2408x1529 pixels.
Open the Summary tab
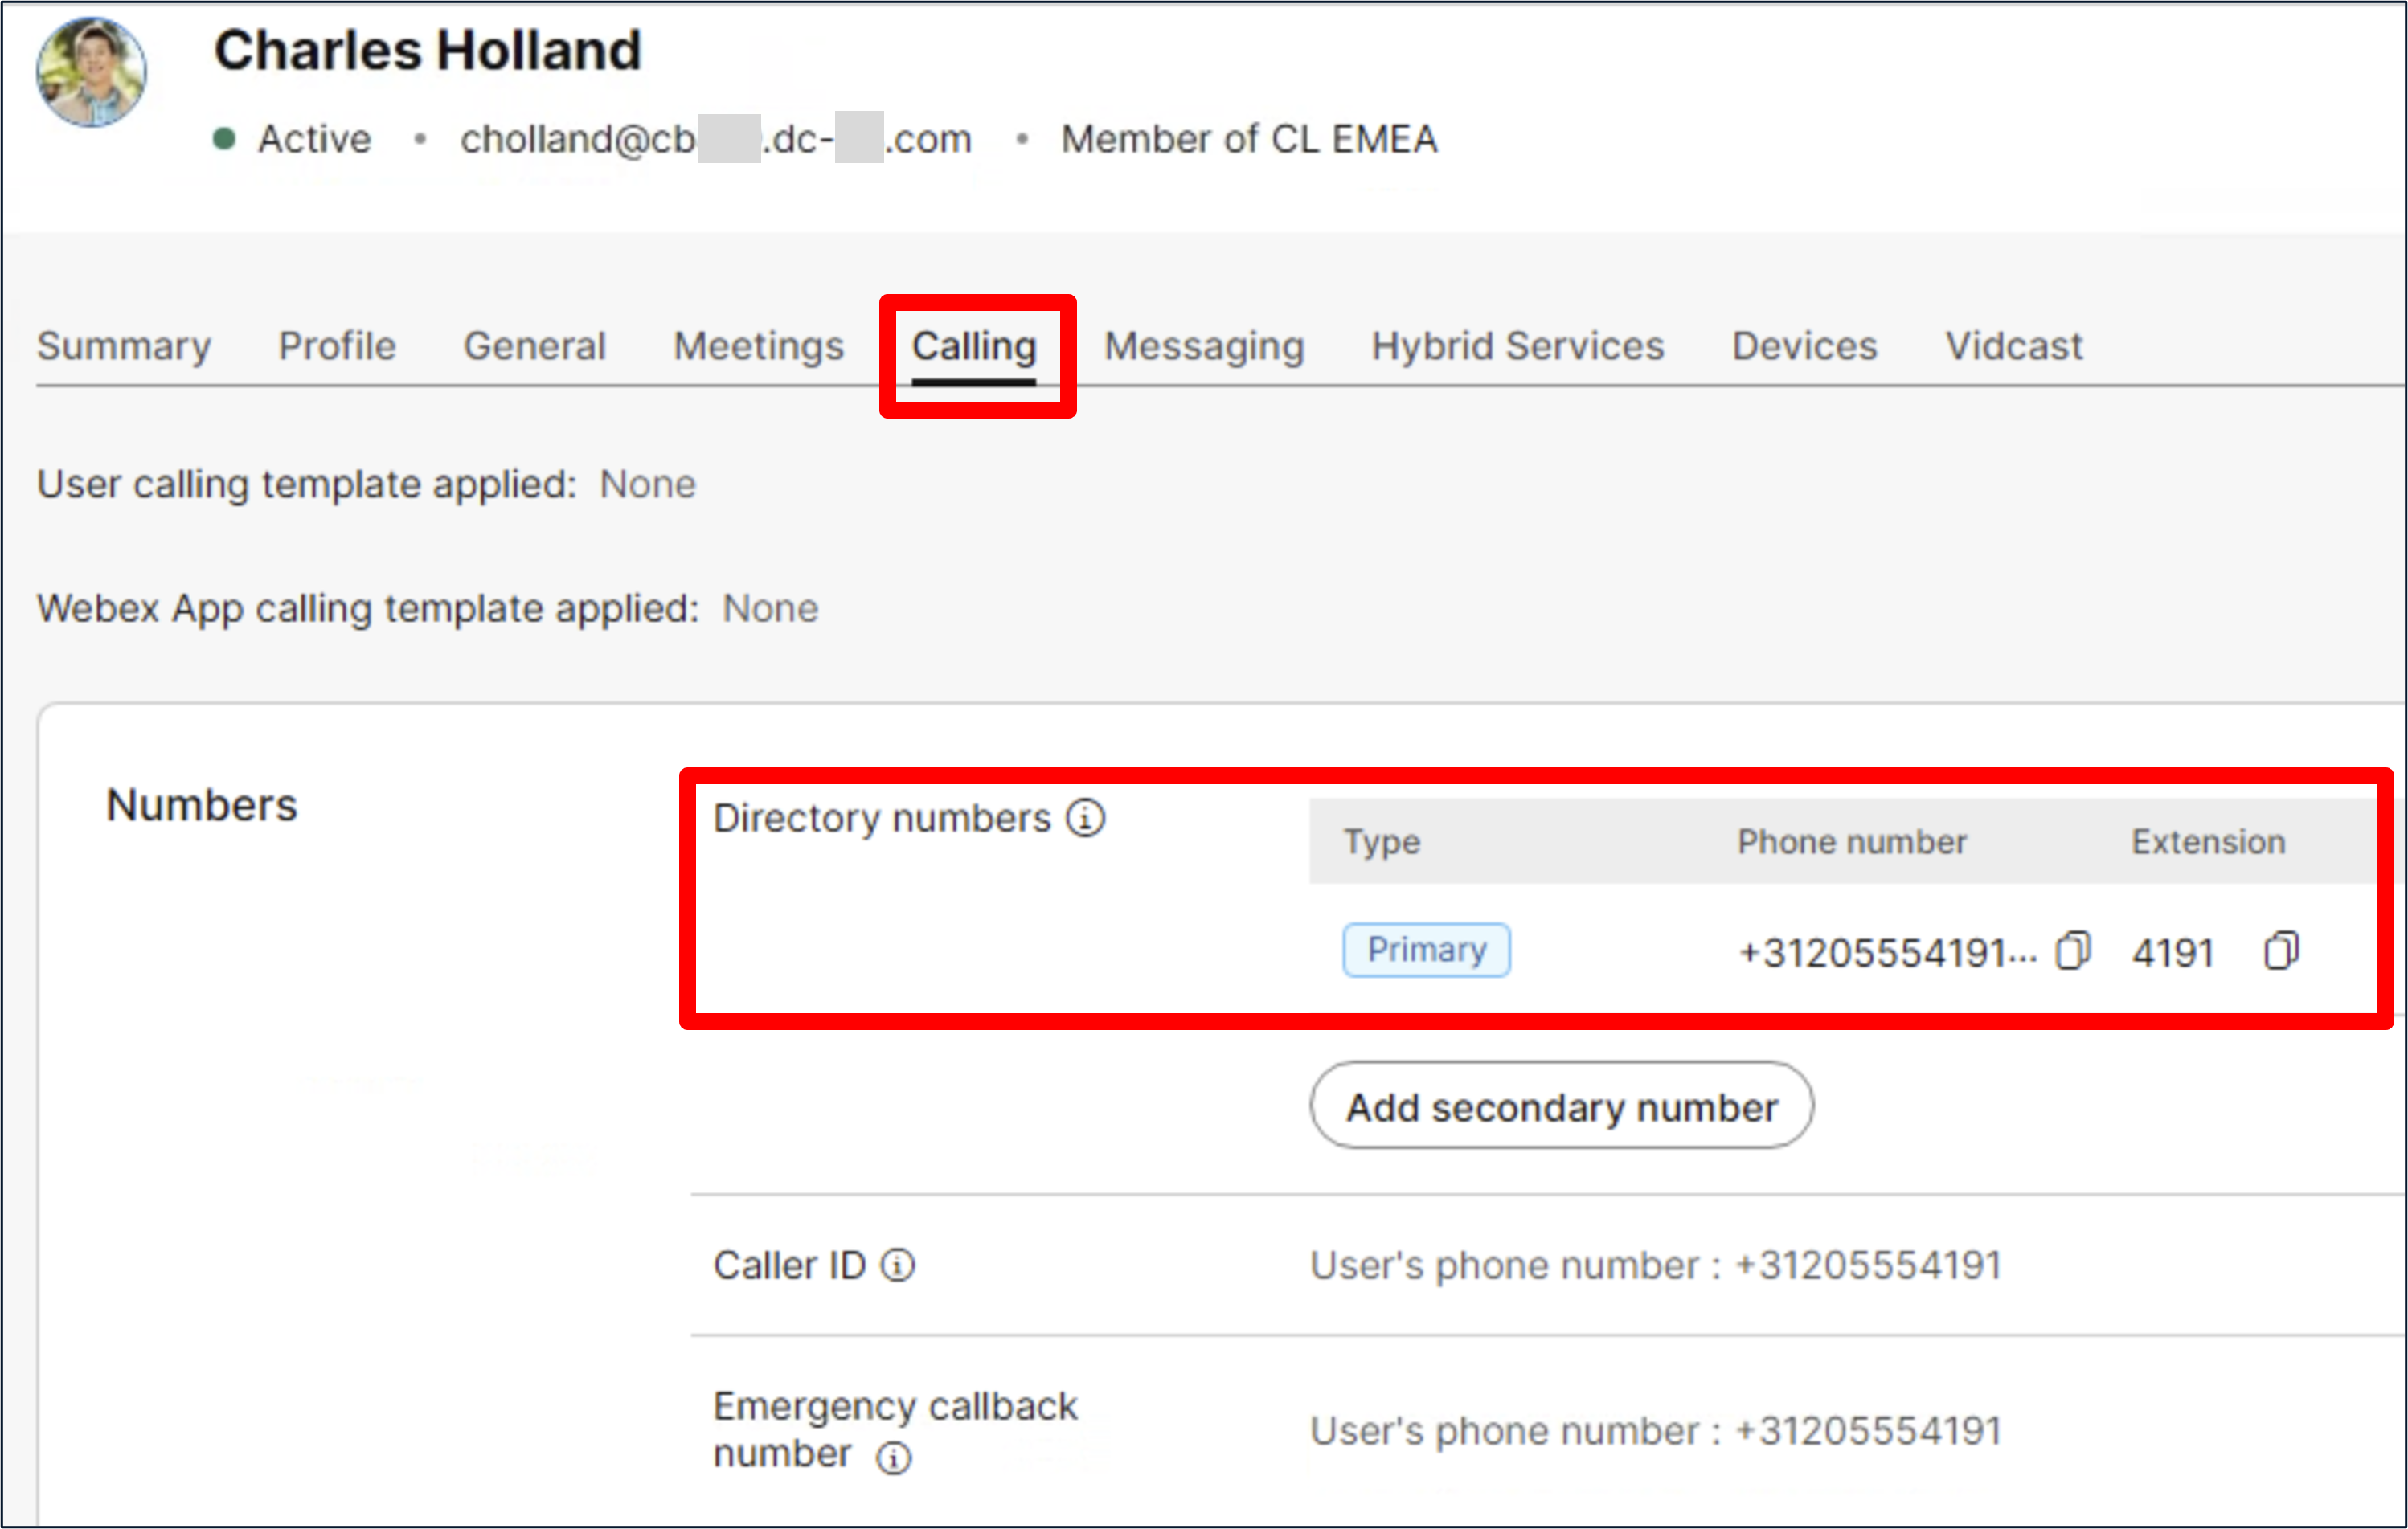tap(124, 347)
